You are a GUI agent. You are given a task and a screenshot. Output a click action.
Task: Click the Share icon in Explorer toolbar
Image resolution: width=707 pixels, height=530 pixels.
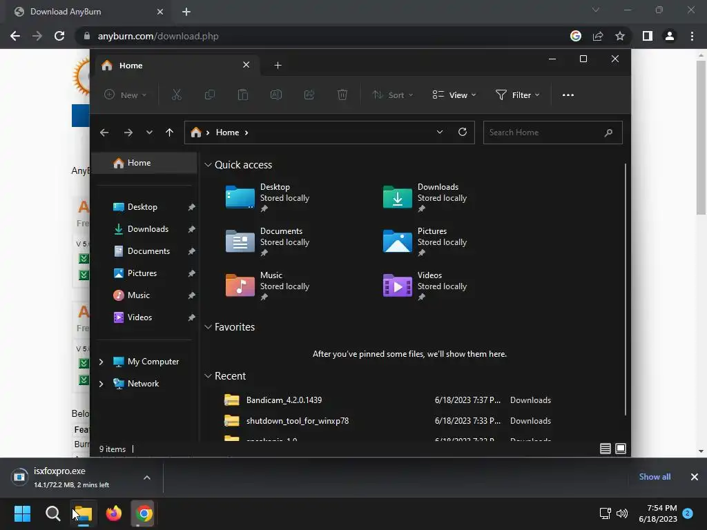pos(309,95)
